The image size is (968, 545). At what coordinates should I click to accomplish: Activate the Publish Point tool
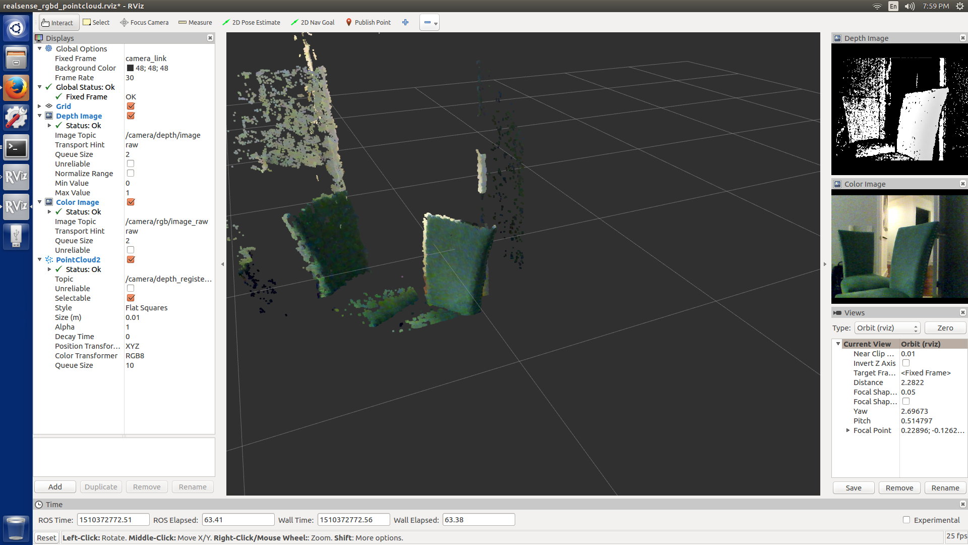pos(368,23)
